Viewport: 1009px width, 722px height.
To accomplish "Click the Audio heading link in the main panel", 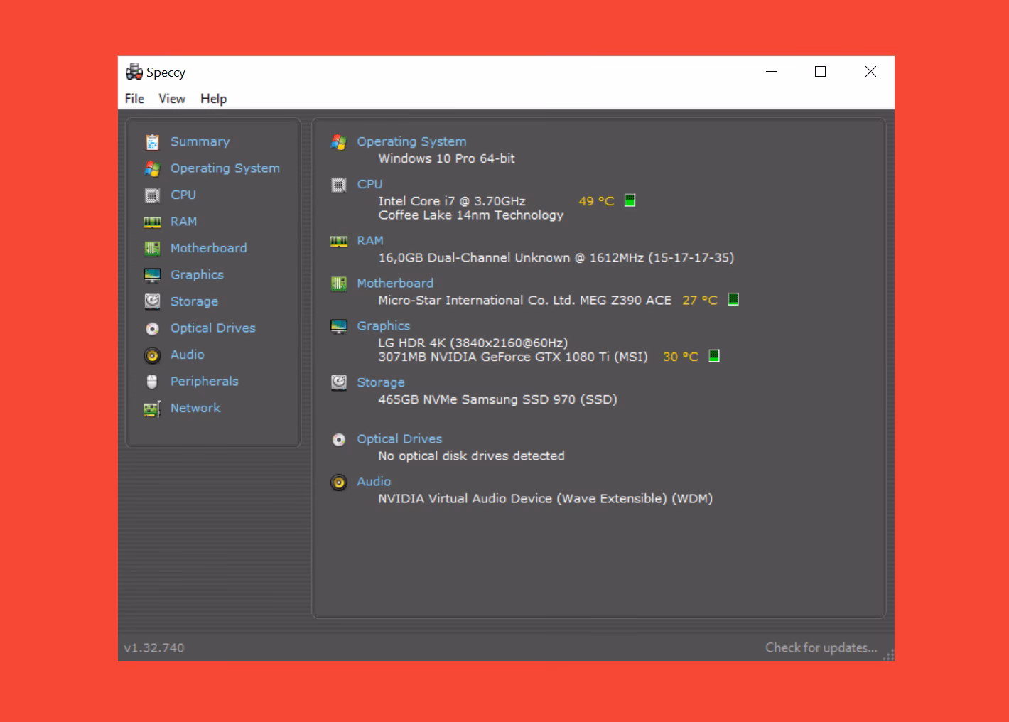I will pos(374,482).
